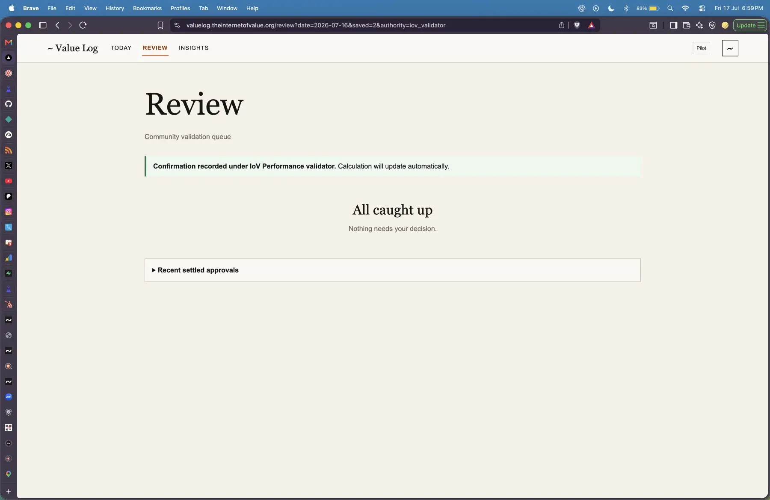Click 'Community validation queue' subtitle

pos(187,136)
